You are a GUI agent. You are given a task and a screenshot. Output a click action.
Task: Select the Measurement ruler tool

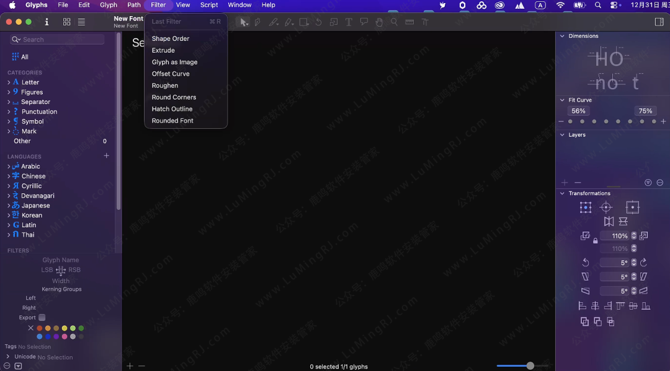point(409,22)
